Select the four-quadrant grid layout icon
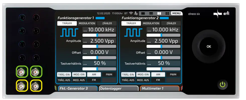The height and width of the screenshot is (100, 246). pyautogui.click(x=167, y=13)
